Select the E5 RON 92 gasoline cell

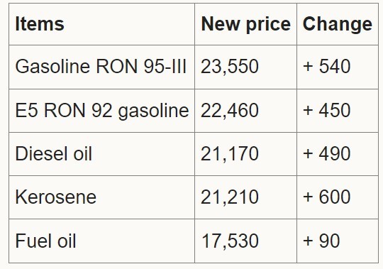pyautogui.click(x=102, y=111)
